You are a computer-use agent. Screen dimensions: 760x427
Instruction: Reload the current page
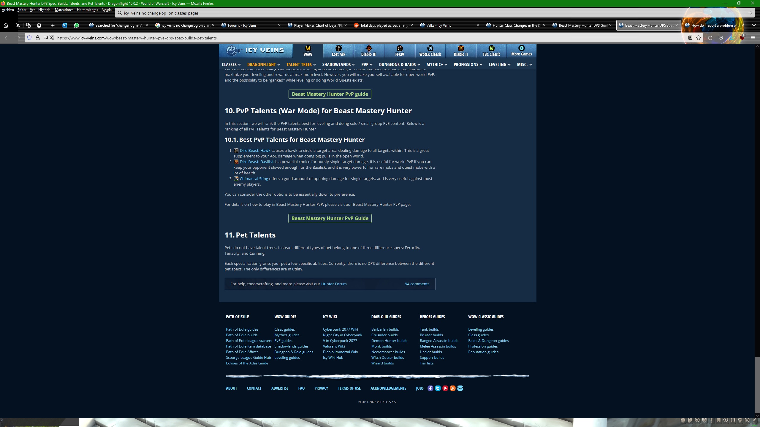[710, 38]
